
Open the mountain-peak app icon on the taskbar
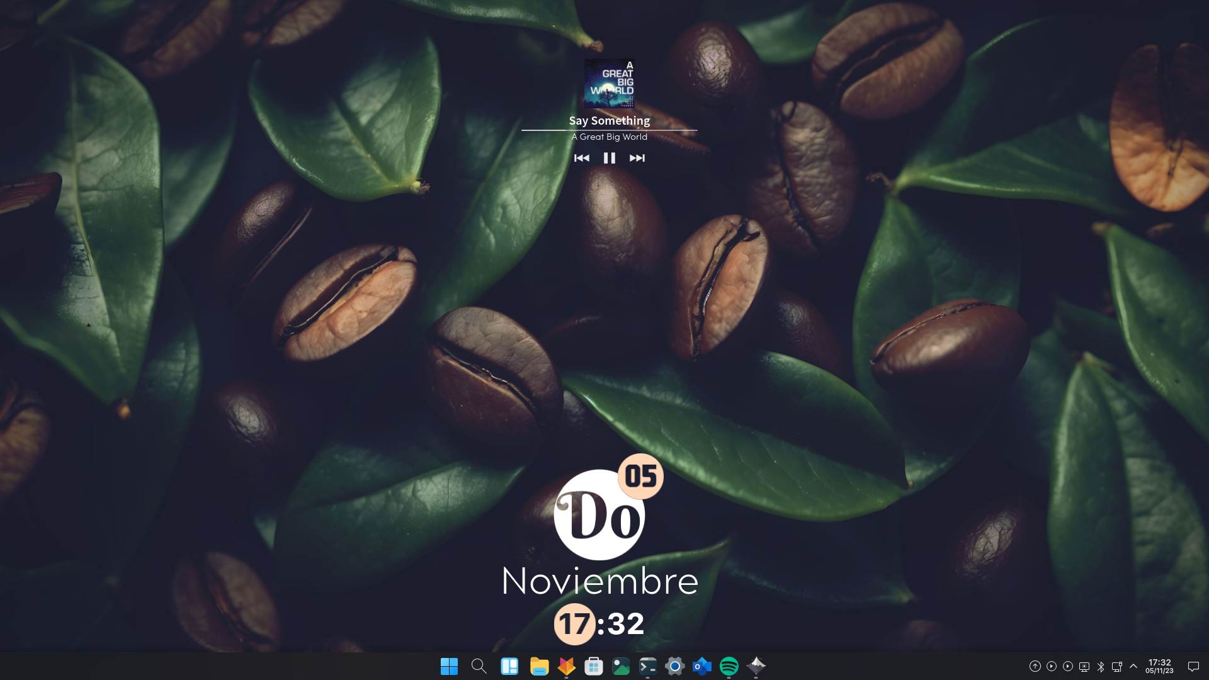click(x=756, y=666)
